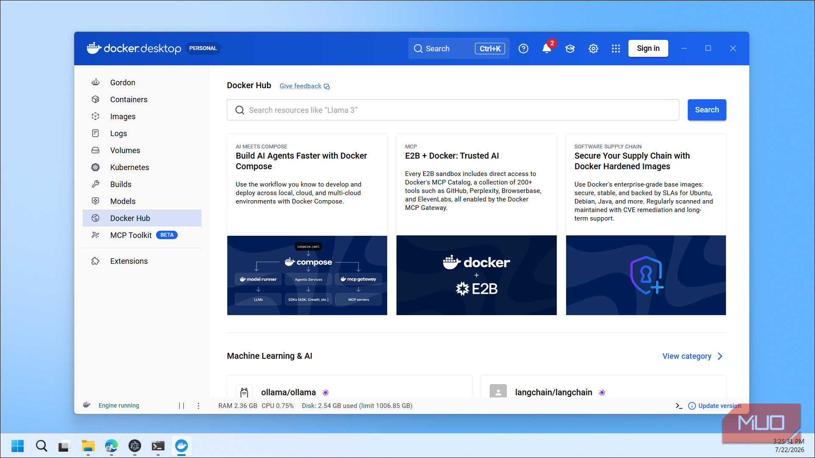Image resolution: width=815 pixels, height=458 pixels.
Task: Go to Volumes in the sidebar
Action: 142,150
